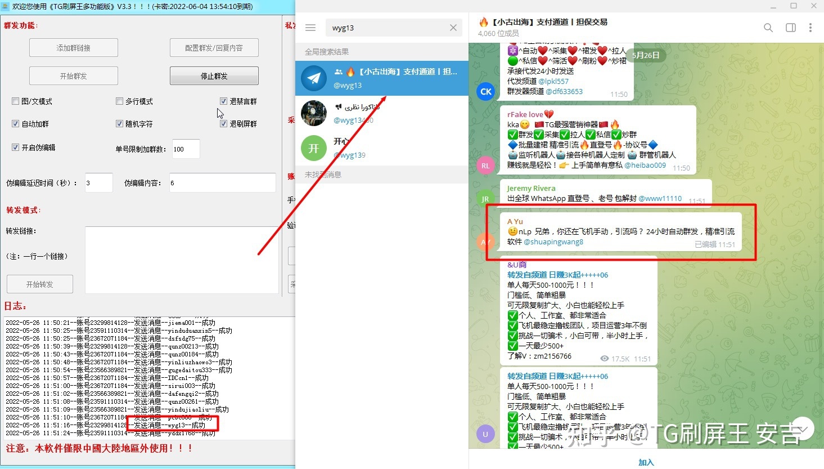Screen dimensions: 824x469
Task: Click 全局搜索结果 section header
Action: pyautogui.click(x=327, y=52)
